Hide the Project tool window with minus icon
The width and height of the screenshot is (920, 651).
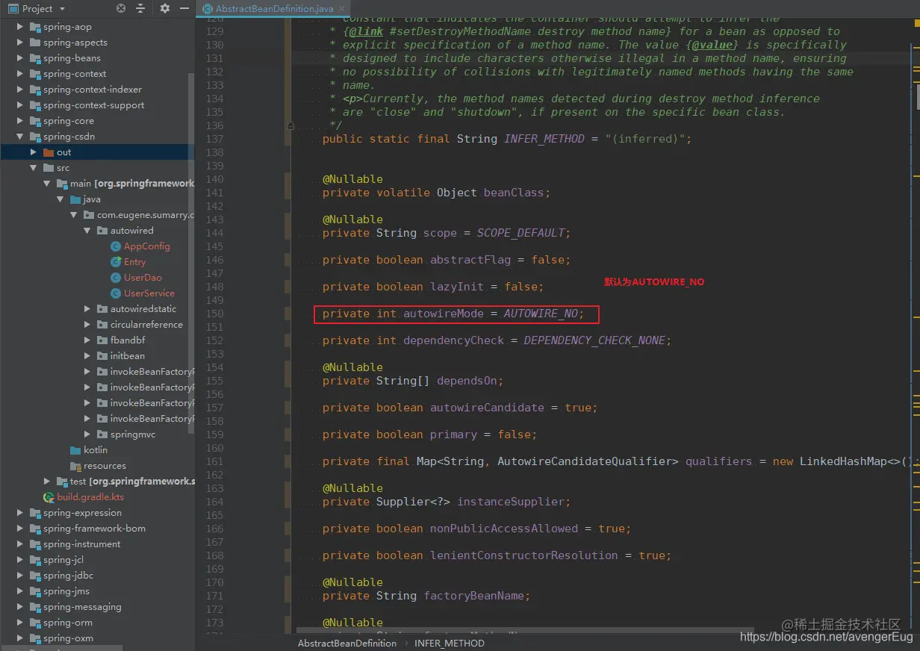183,9
